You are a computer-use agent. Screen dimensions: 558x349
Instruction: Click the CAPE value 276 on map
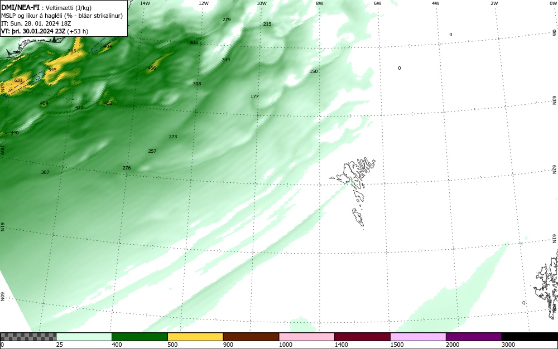click(x=127, y=168)
